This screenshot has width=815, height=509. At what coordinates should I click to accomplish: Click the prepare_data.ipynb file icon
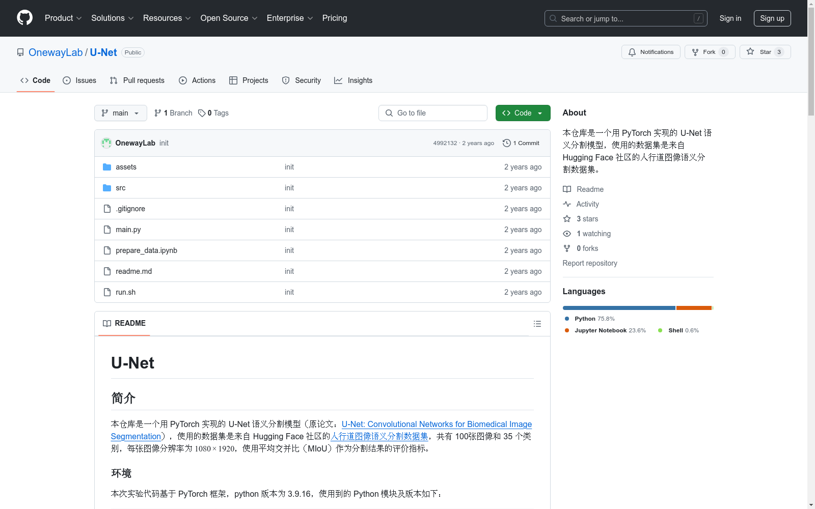point(107,250)
